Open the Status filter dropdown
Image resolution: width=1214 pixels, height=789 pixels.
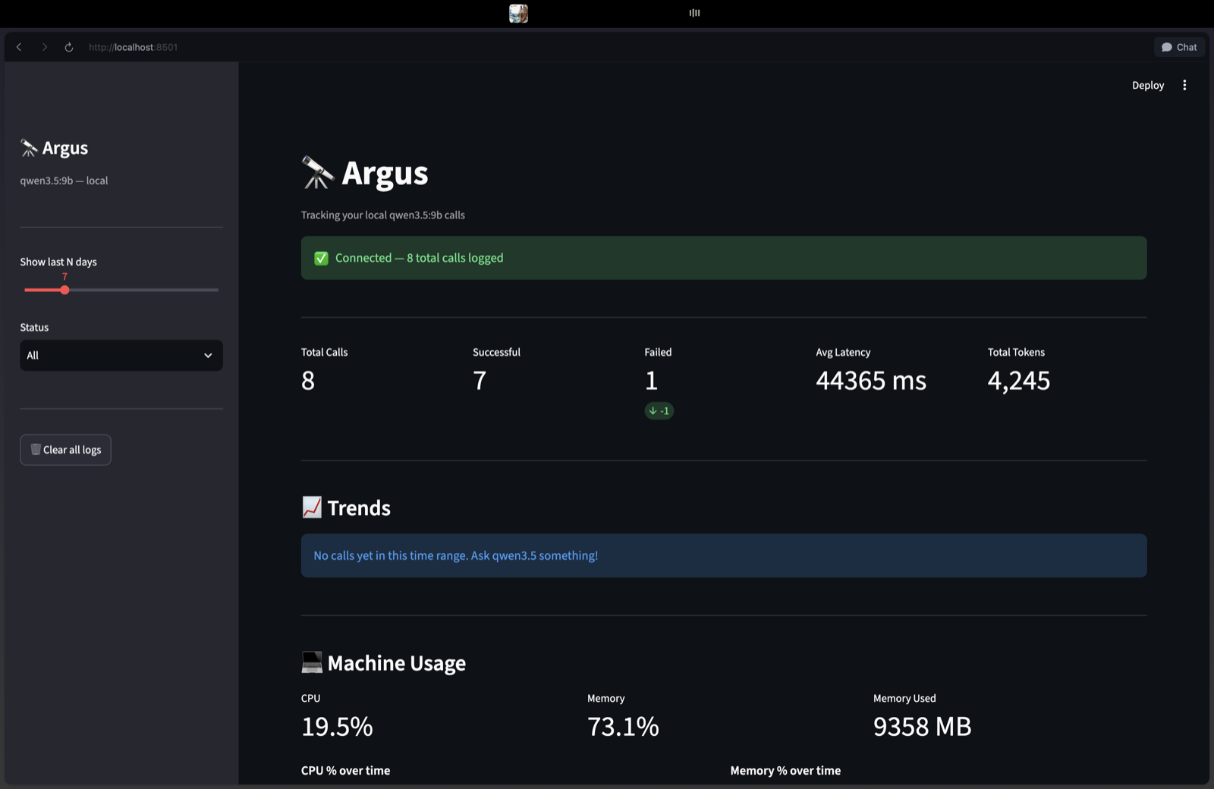pyautogui.click(x=121, y=355)
